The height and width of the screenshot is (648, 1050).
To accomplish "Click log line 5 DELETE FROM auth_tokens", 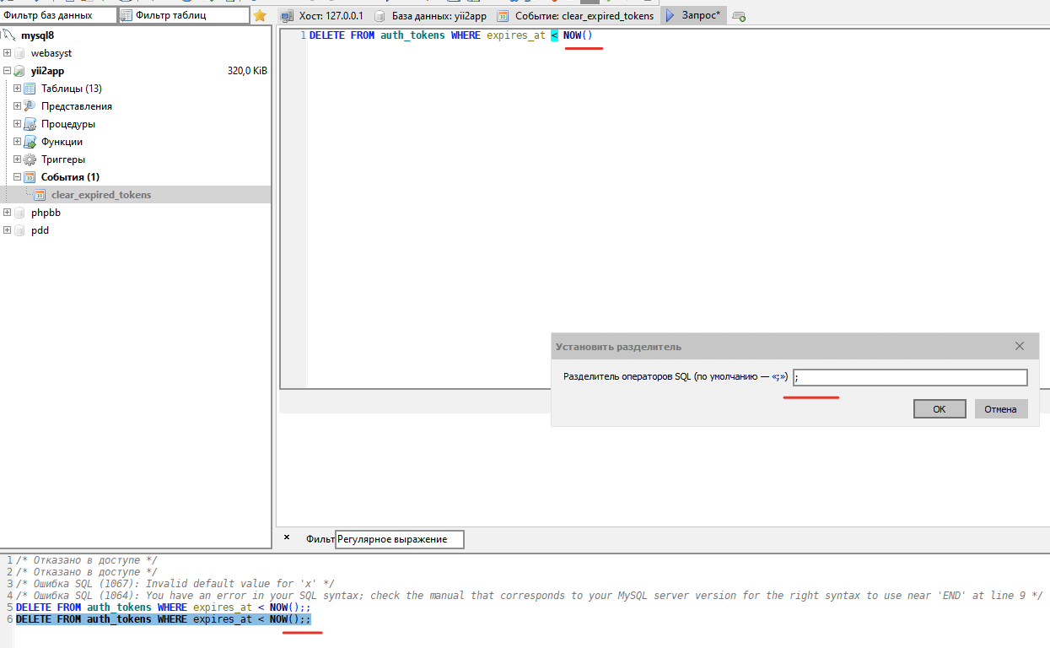I will (164, 607).
